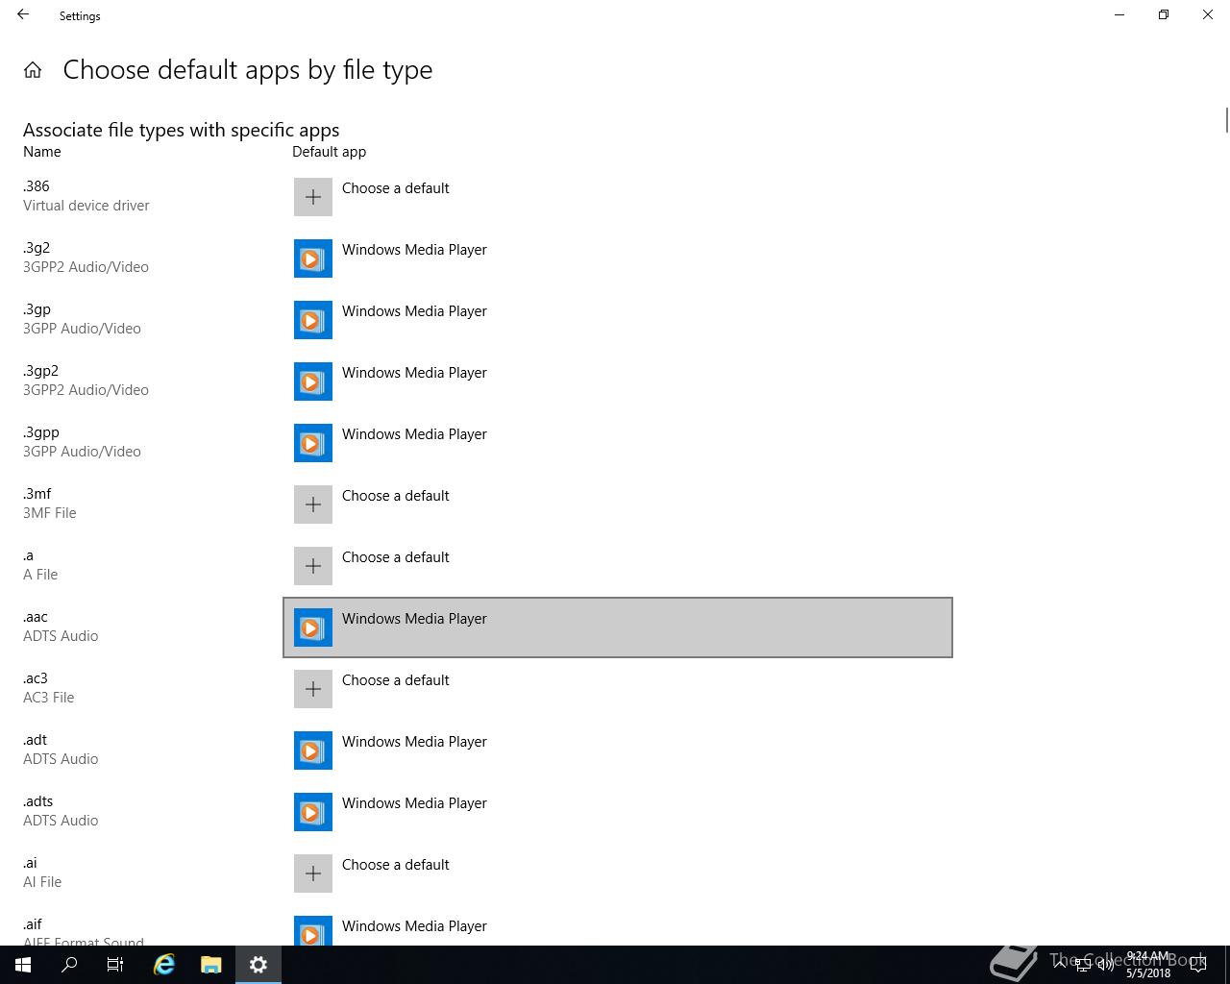Click the .adts file type name
Image resolution: width=1230 pixels, height=984 pixels.
click(x=38, y=801)
